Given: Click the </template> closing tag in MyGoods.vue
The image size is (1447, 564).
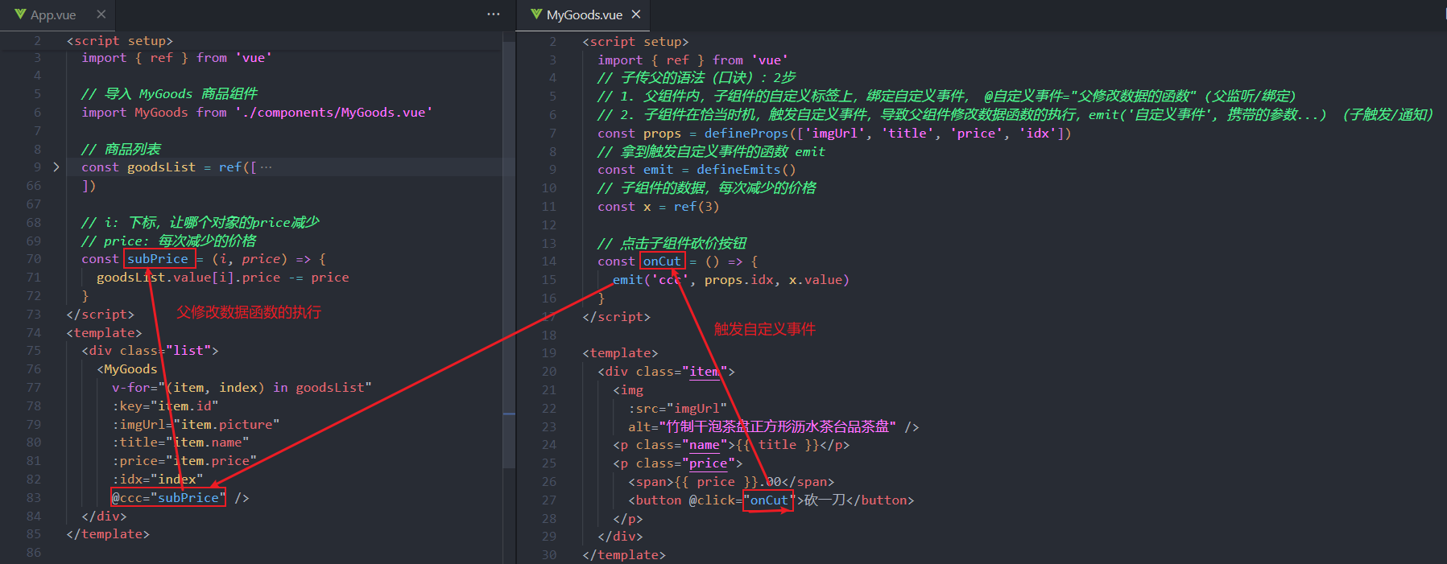Looking at the screenshot, I should [x=624, y=555].
